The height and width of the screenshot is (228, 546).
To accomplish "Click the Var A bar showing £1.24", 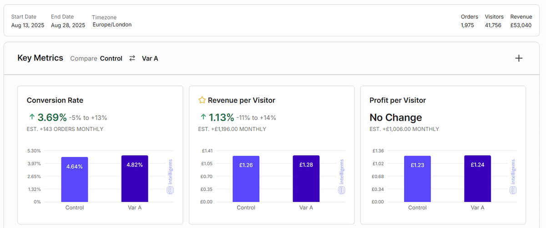I will (x=477, y=178).
